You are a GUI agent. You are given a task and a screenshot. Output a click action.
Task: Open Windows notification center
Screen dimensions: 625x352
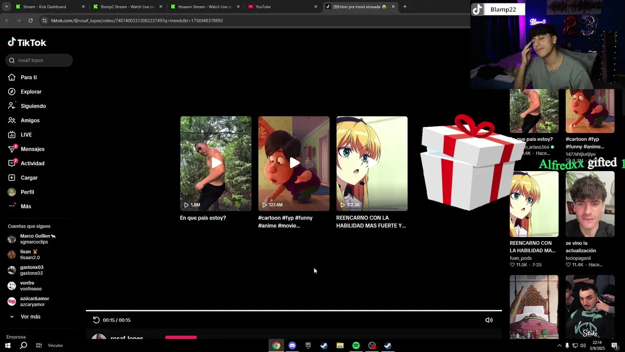(x=615, y=346)
